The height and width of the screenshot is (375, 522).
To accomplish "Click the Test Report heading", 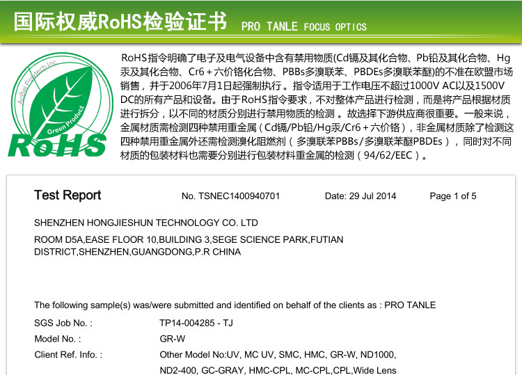I will (x=68, y=196).
